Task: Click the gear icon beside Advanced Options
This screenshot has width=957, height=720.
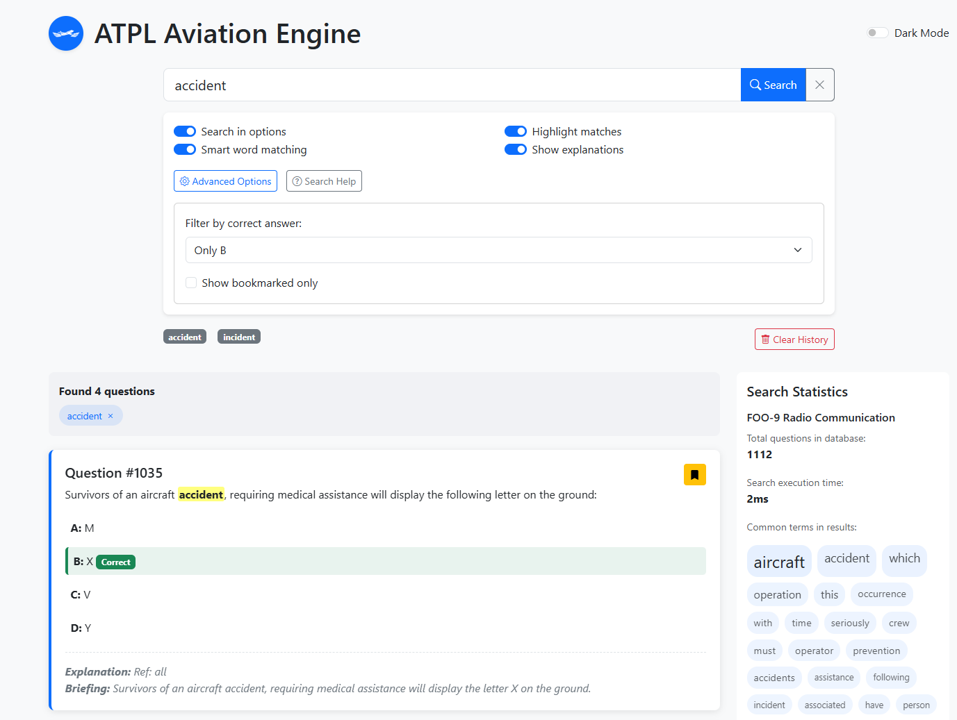Action: tap(184, 181)
